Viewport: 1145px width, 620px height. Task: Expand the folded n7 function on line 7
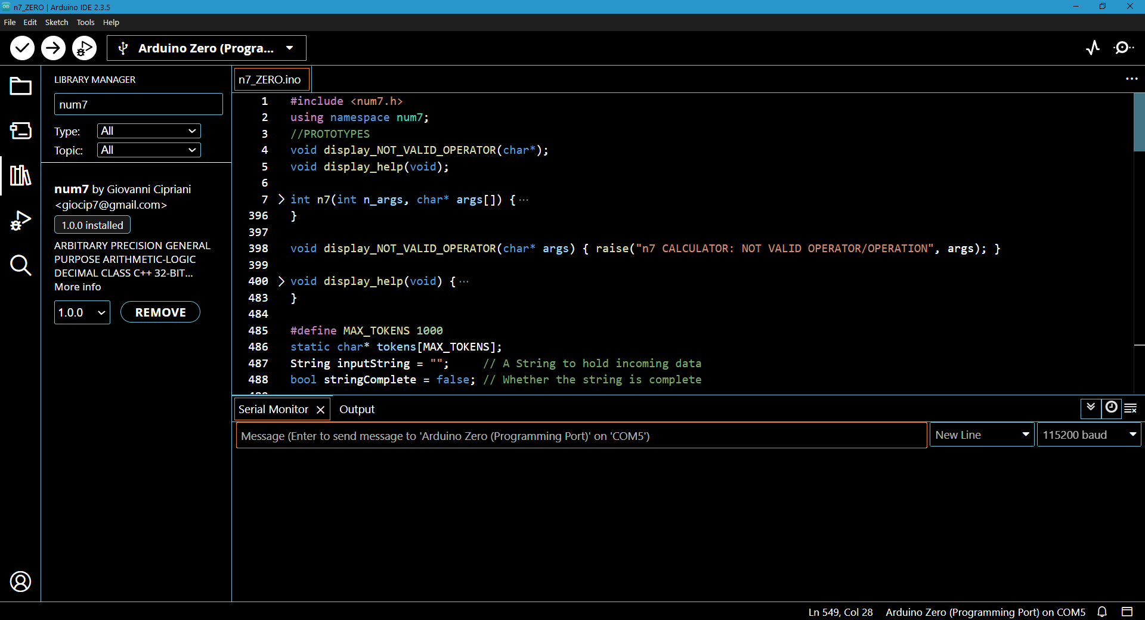[x=281, y=199]
